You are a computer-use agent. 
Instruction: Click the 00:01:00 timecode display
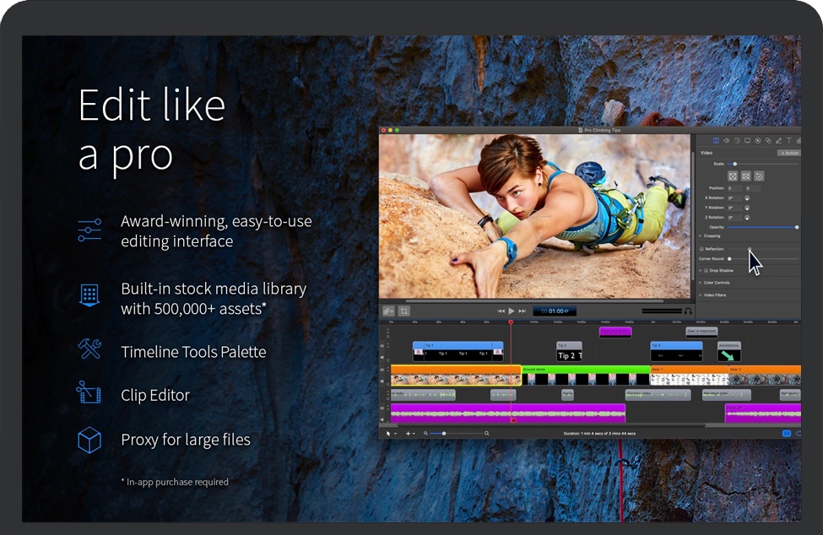coord(555,311)
